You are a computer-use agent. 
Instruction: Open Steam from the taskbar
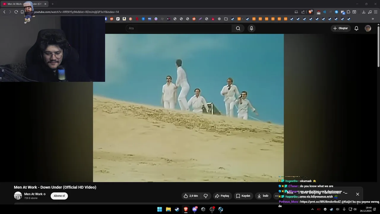(x=177, y=209)
